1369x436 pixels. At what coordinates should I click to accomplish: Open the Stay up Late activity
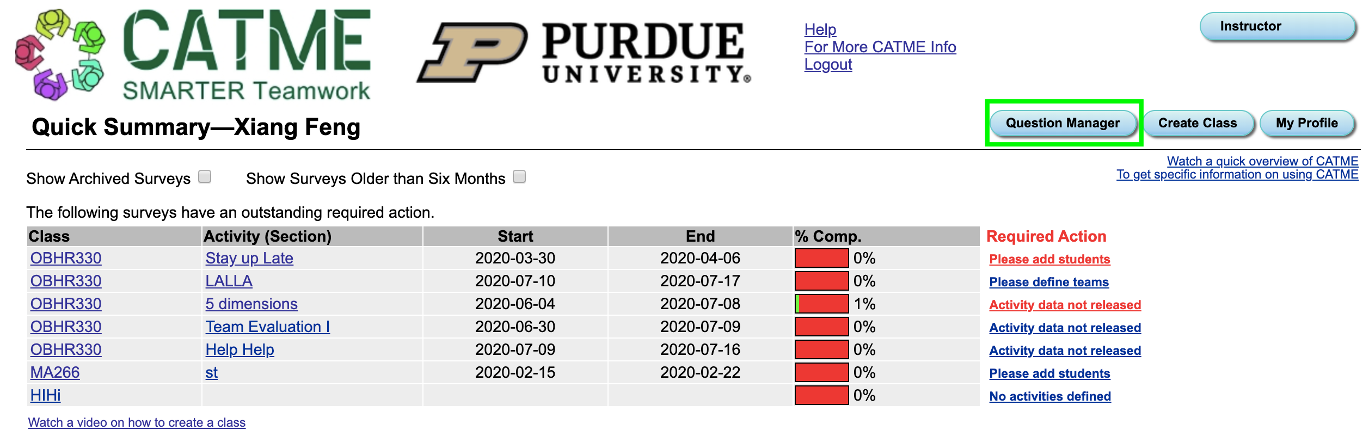[249, 259]
